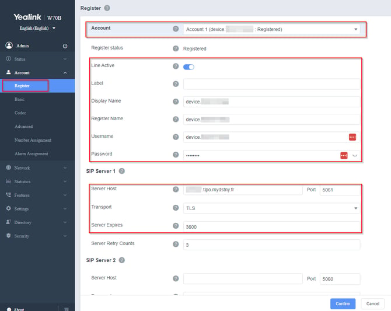The width and height of the screenshot is (391, 311).
Task: Click the help icon for Register status
Action: [176, 48]
